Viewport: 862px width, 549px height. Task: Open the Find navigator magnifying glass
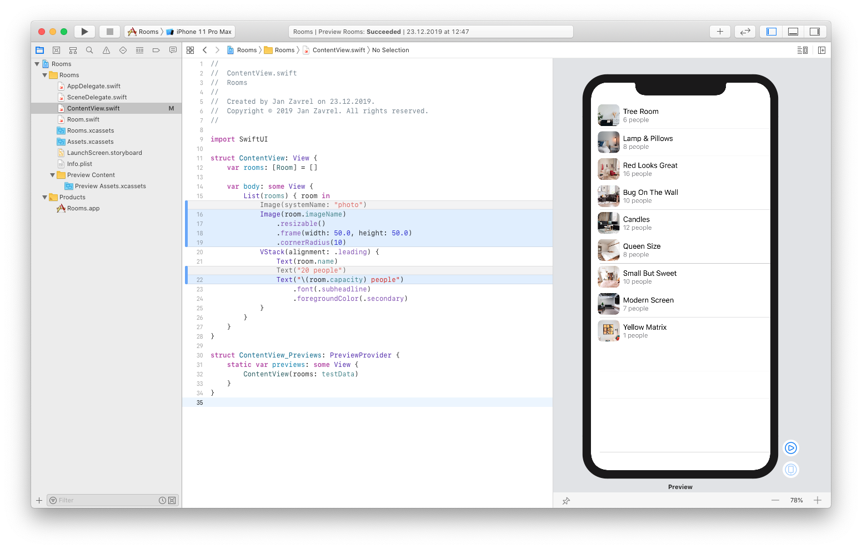tap(89, 50)
